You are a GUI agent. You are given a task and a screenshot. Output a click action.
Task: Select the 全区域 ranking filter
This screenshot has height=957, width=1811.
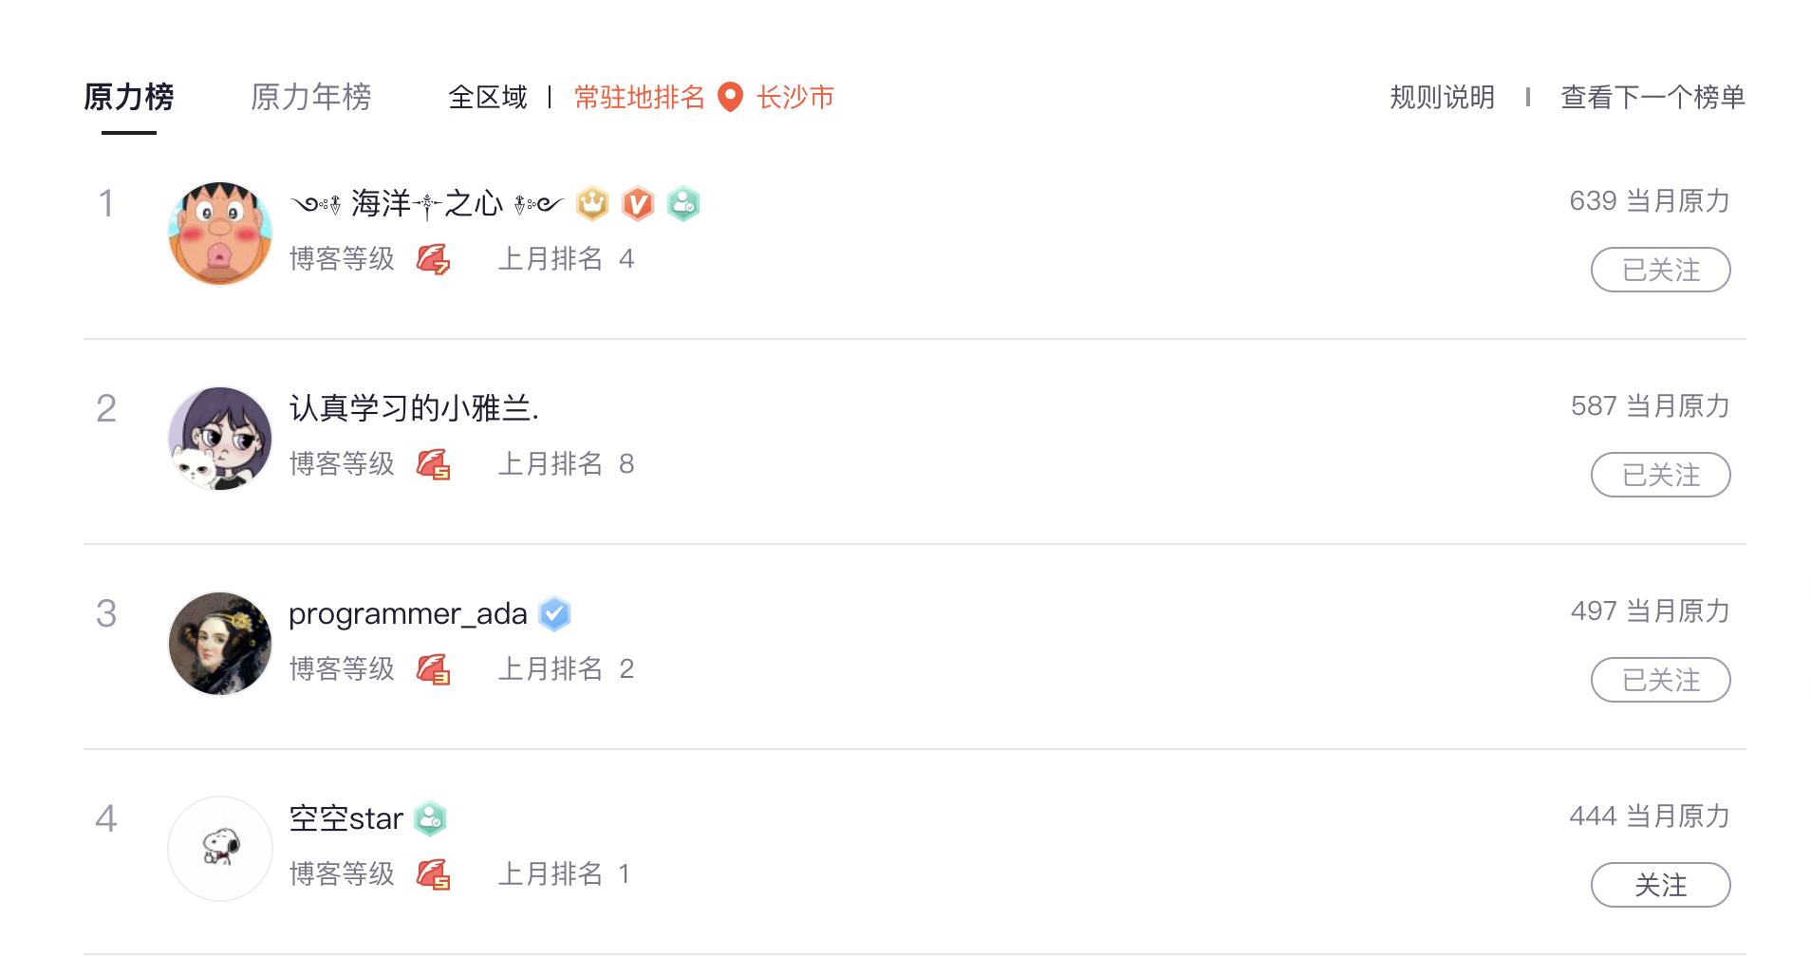487,97
